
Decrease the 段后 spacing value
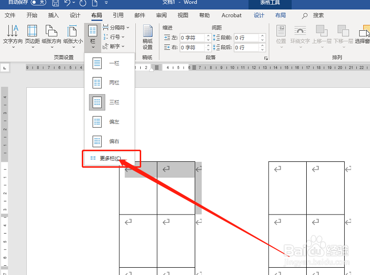(x=262, y=50)
